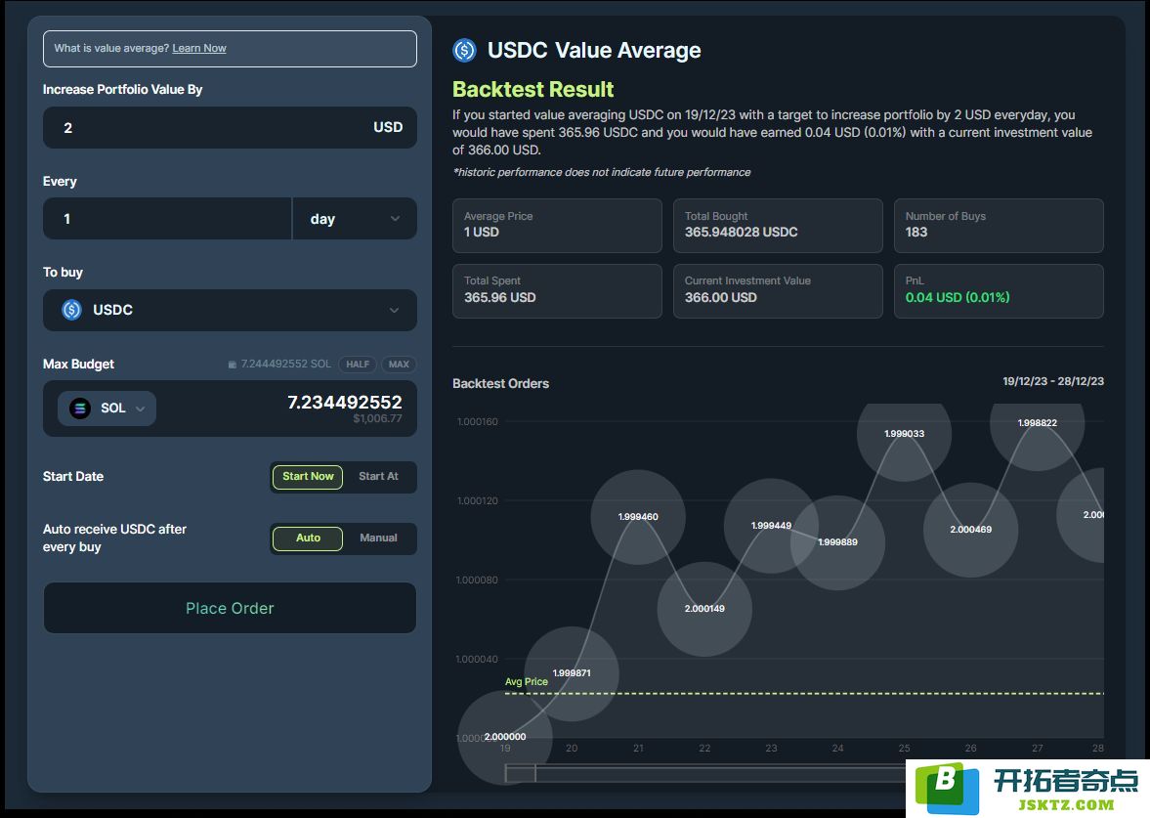Screen dimensions: 1150x818
Task: Click the SOL token logo icon
Action: pos(80,408)
